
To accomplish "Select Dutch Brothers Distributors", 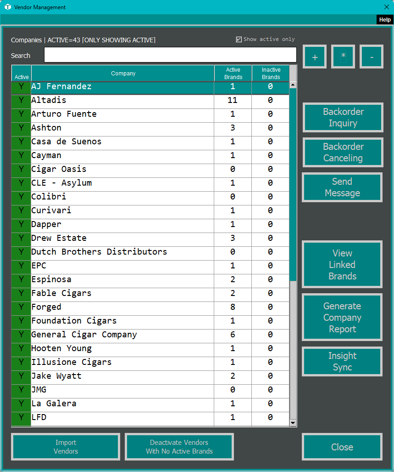I will [150, 253].
